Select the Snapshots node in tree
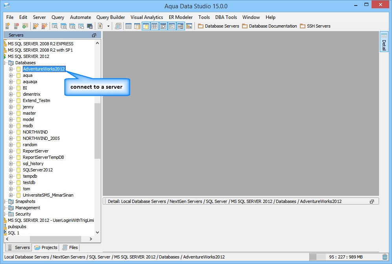The width and height of the screenshot is (392, 264). (25, 201)
